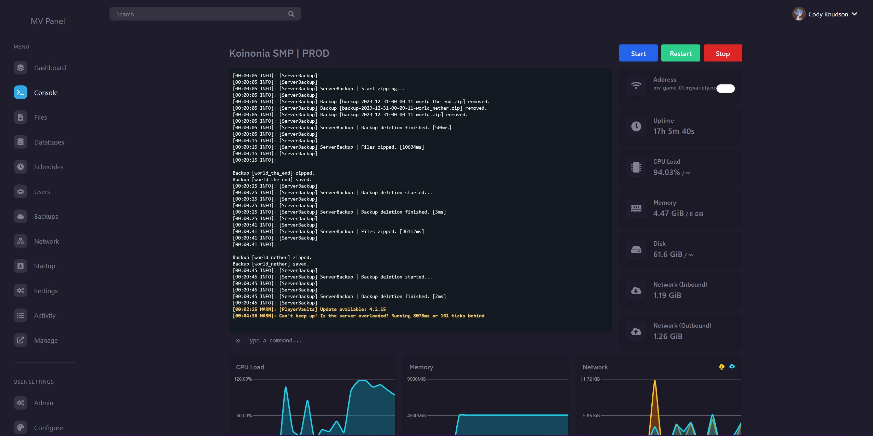The width and height of the screenshot is (873, 436).
Task: Click the Disk drive icon
Action: click(x=636, y=249)
